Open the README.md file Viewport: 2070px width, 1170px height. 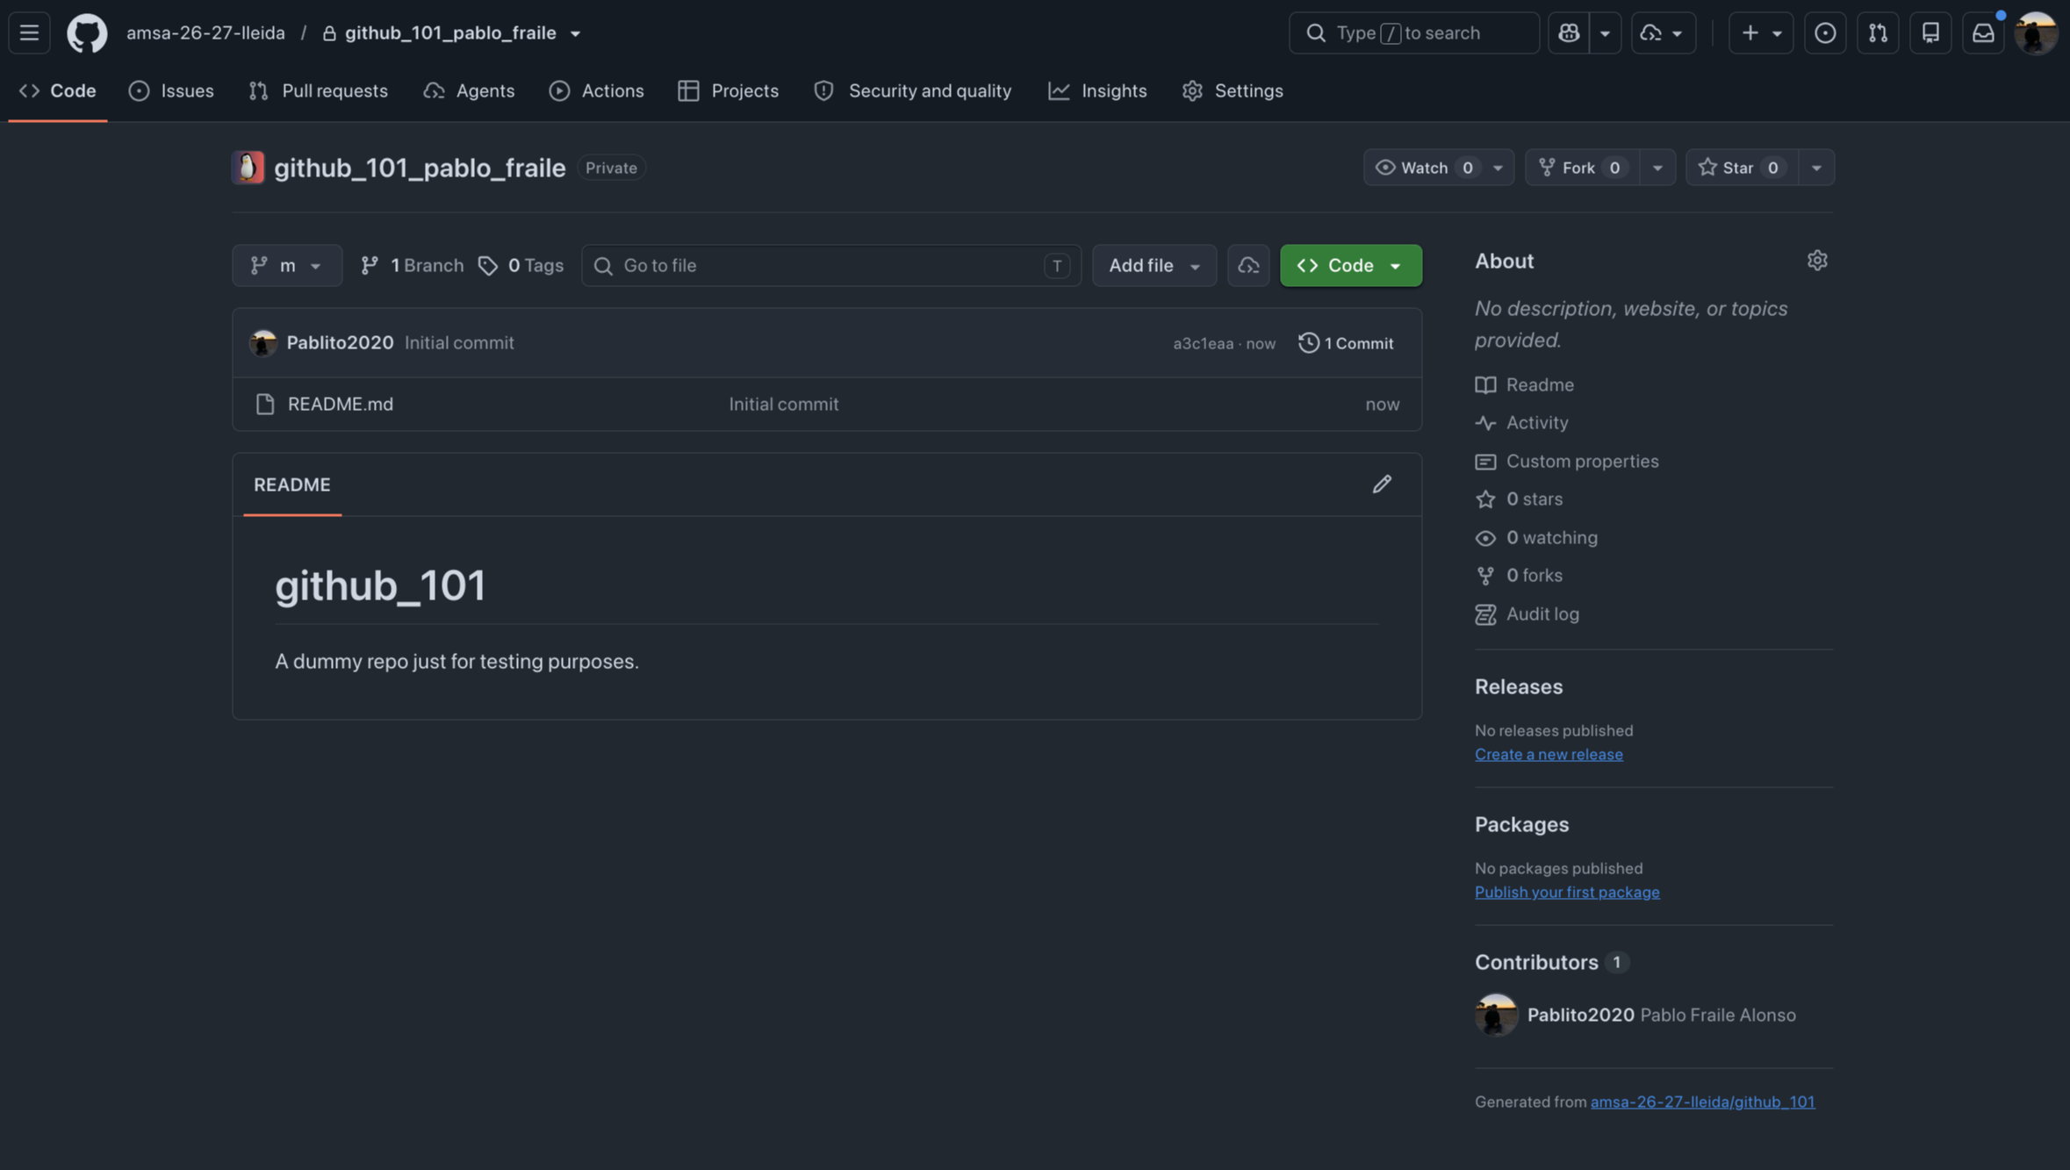click(x=341, y=405)
